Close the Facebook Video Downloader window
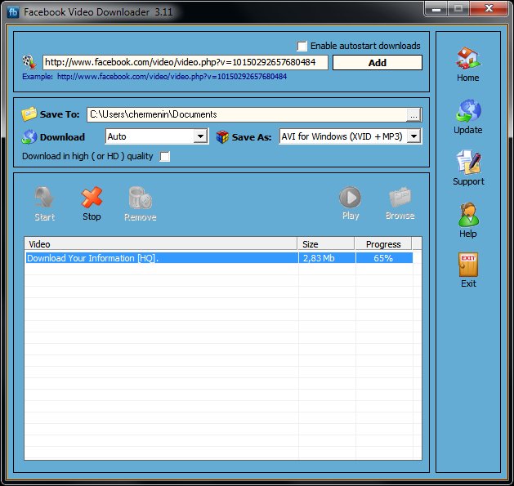514x486 pixels. coord(489,8)
